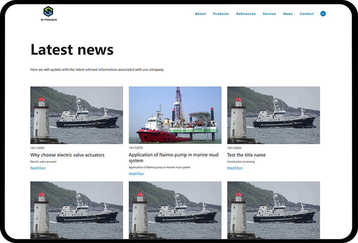Open the 'Why choose electric valve actuators' title
This screenshot has width=358, height=243.
tap(67, 155)
